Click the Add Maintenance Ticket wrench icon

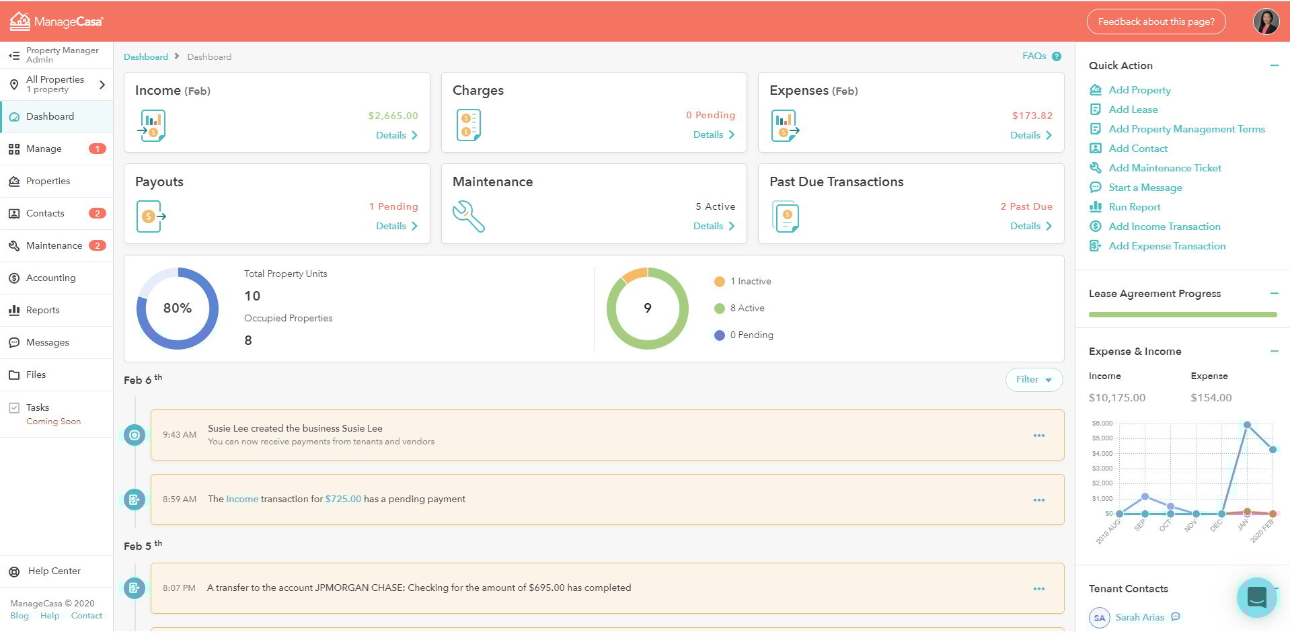point(1096,167)
